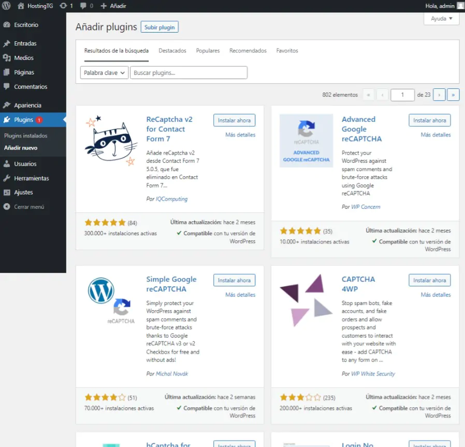Open author WP White Security link
Image resolution: width=465 pixels, height=447 pixels.
[373, 374]
